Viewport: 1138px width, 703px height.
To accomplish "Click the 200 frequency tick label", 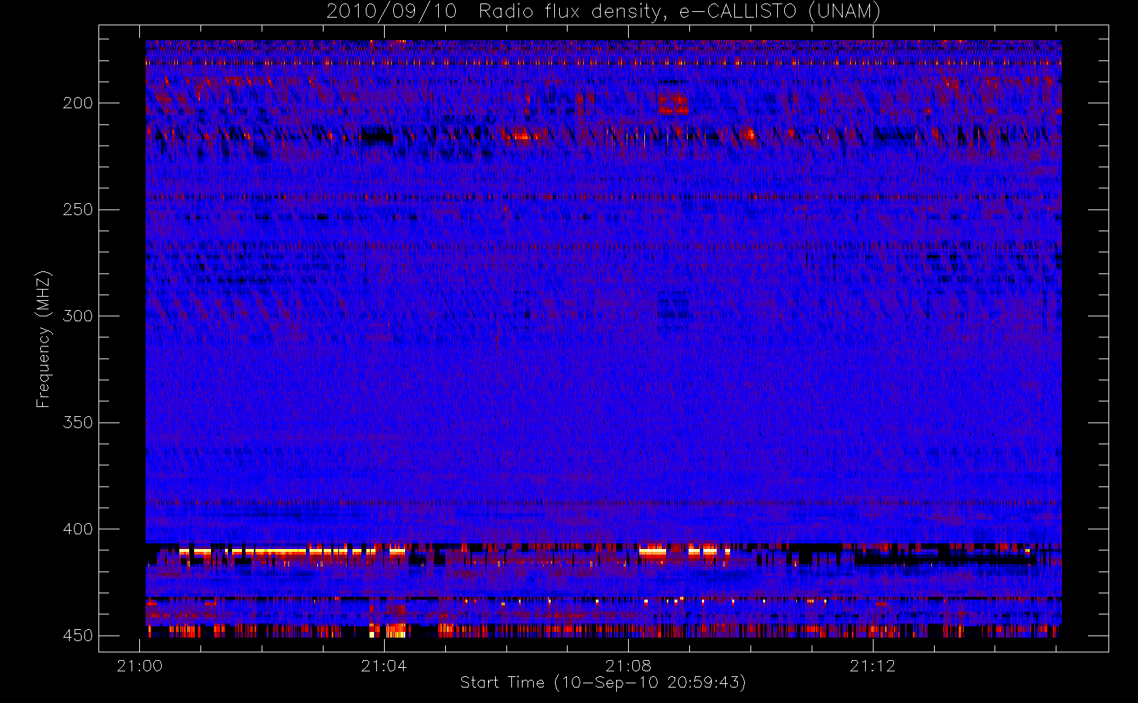I will click(x=77, y=103).
